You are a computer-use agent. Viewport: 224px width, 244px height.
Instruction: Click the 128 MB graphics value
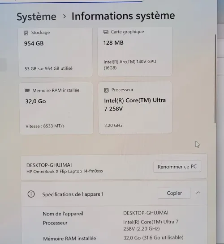click(113, 42)
